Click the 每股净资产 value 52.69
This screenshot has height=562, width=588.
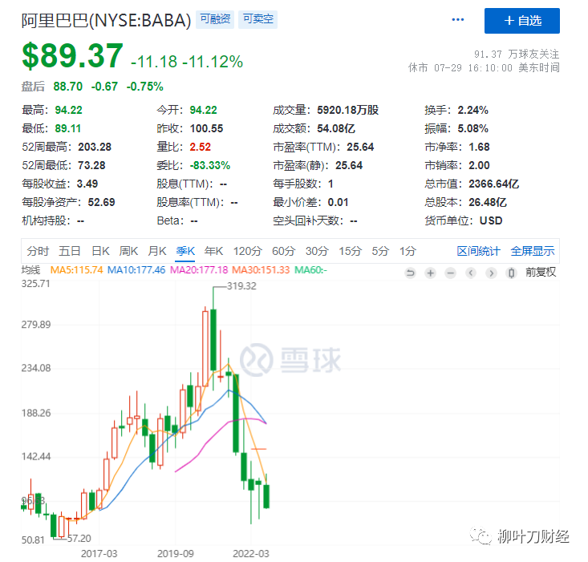point(101,202)
